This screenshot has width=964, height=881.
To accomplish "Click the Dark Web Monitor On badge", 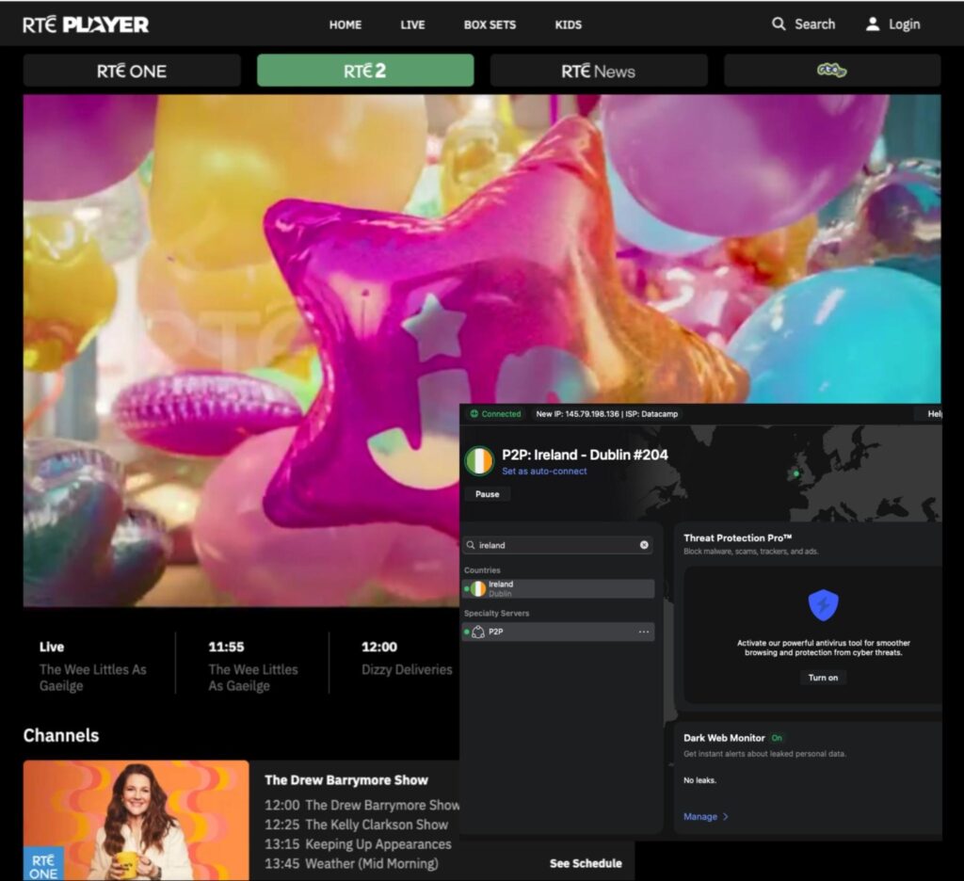I will [x=777, y=738].
